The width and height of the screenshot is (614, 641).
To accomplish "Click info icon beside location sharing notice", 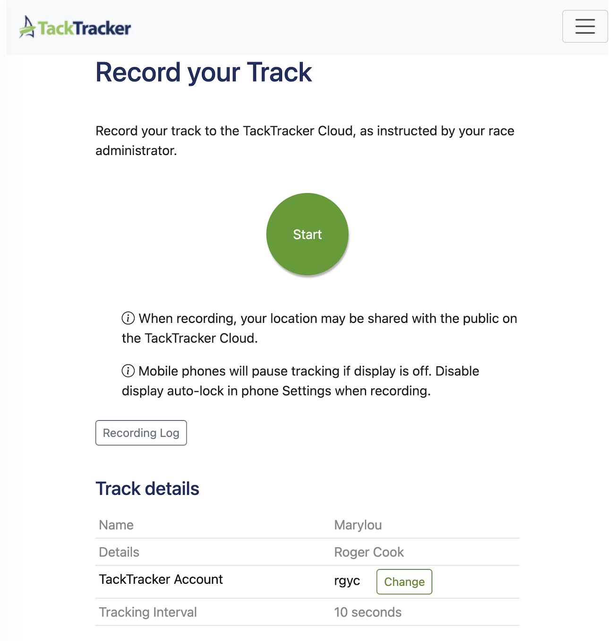I will 128,318.
